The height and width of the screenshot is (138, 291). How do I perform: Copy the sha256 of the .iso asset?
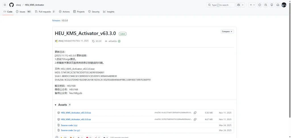point(195,113)
